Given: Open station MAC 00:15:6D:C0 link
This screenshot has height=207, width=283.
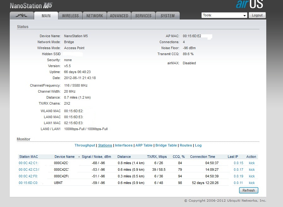Looking at the screenshot, I should (28, 183).
